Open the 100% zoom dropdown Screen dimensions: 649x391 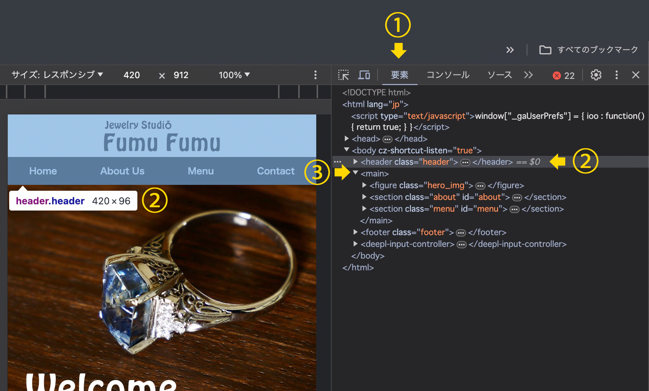[234, 75]
